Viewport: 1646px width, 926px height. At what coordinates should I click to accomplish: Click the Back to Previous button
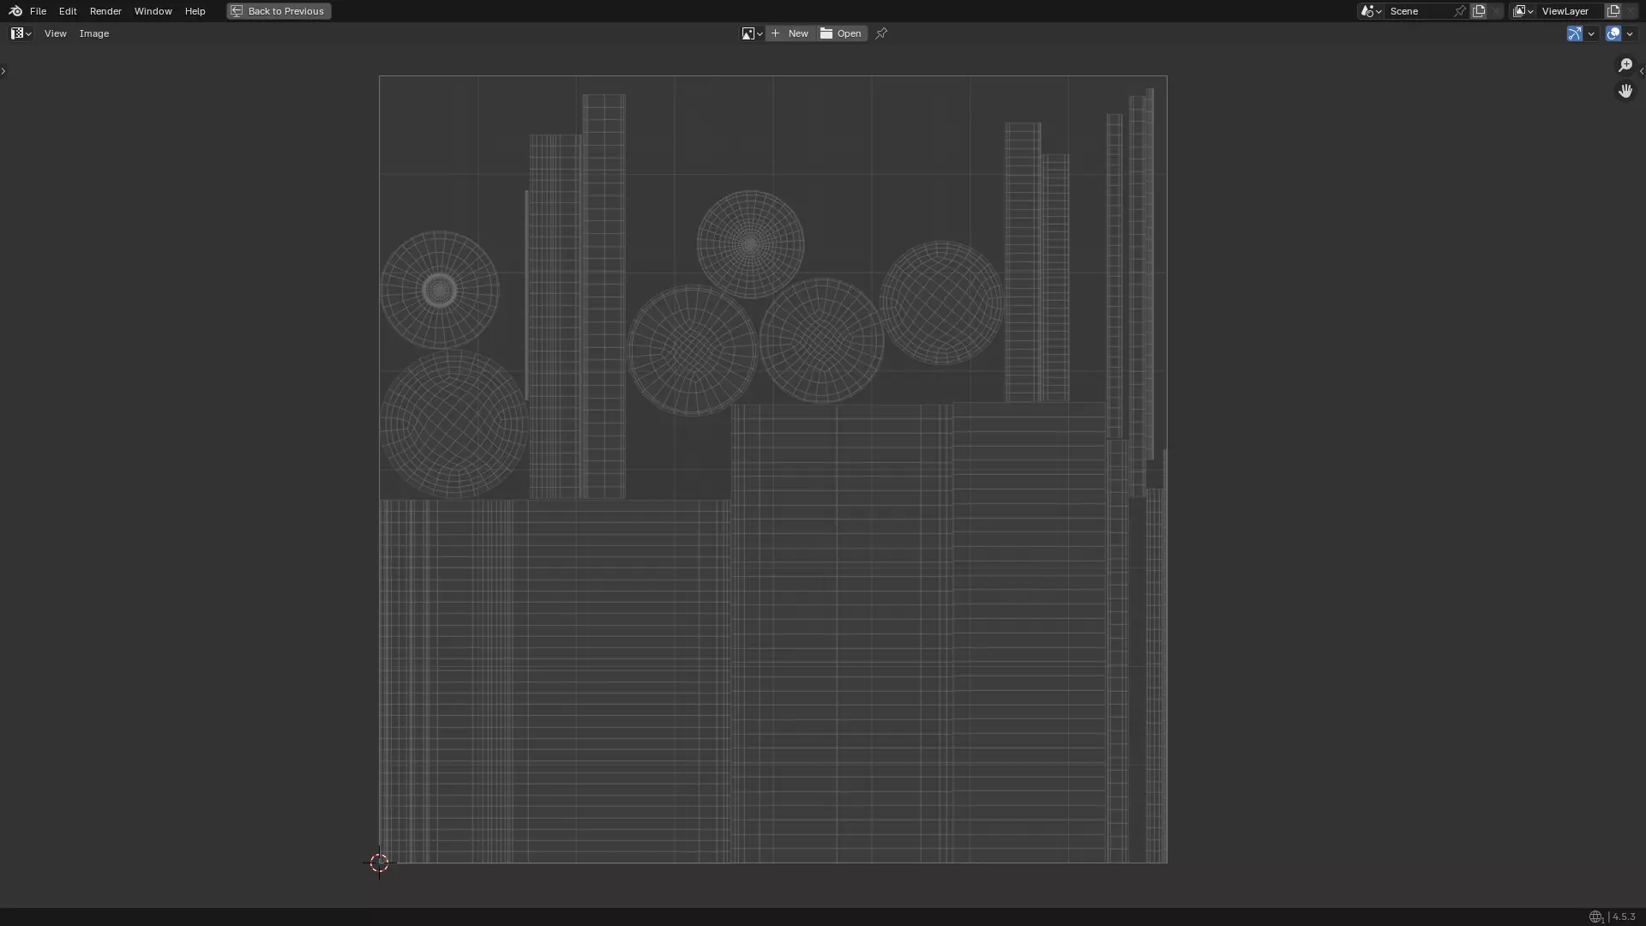pyautogui.click(x=279, y=11)
